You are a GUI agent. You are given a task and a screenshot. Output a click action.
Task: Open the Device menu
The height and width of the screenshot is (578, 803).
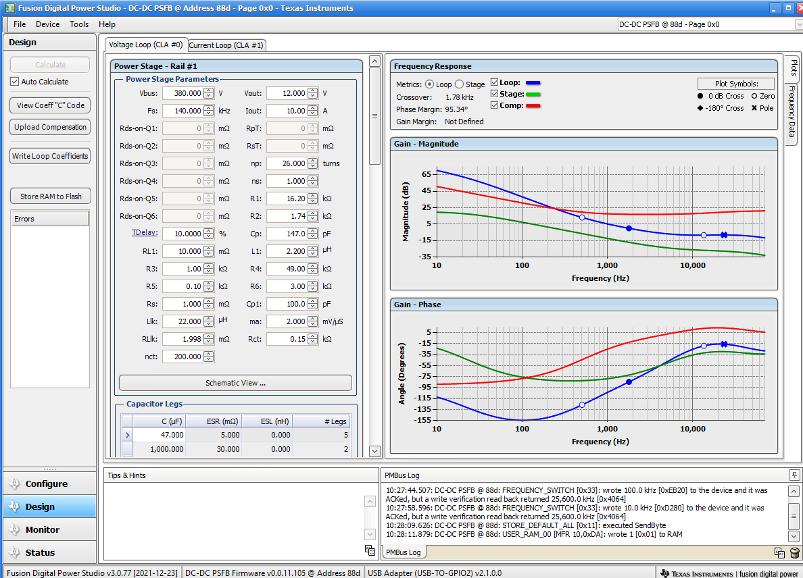[47, 24]
